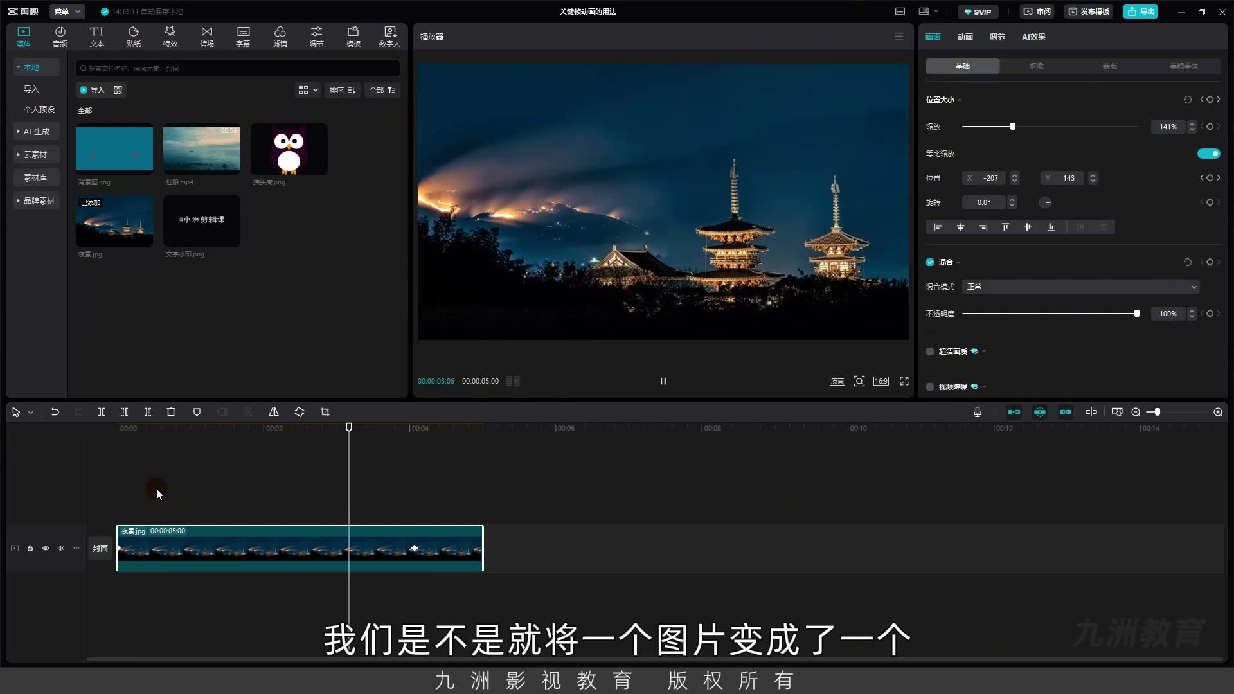Click the player focus zoom icon
The height and width of the screenshot is (694, 1234).
[859, 381]
